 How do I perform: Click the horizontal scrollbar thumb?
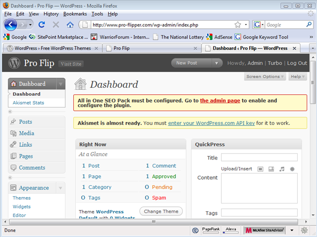coord(154,222)
